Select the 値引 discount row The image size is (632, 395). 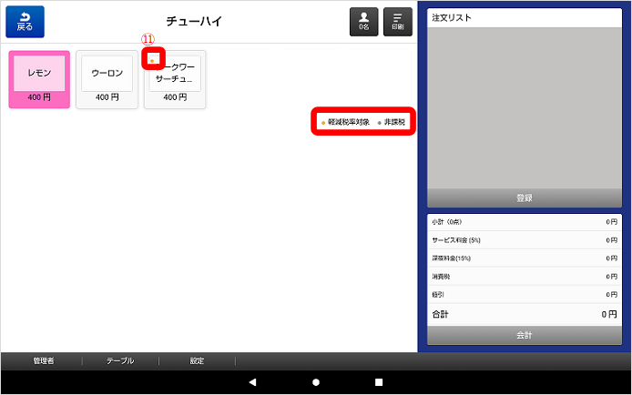(524, 295)
